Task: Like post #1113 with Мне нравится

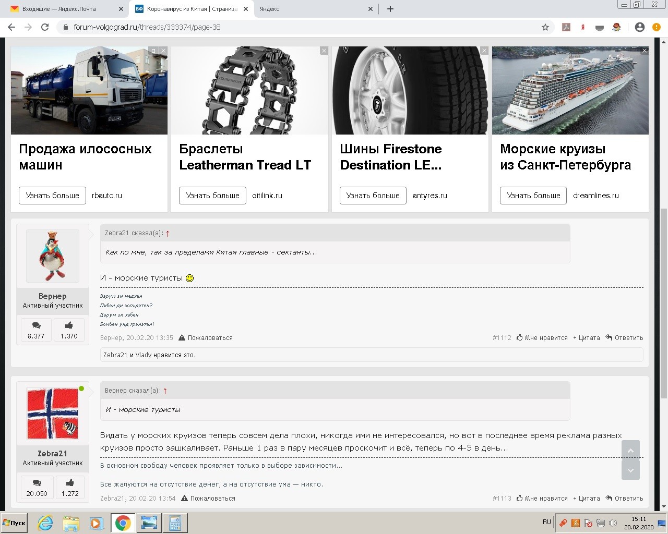Action: 542,499
